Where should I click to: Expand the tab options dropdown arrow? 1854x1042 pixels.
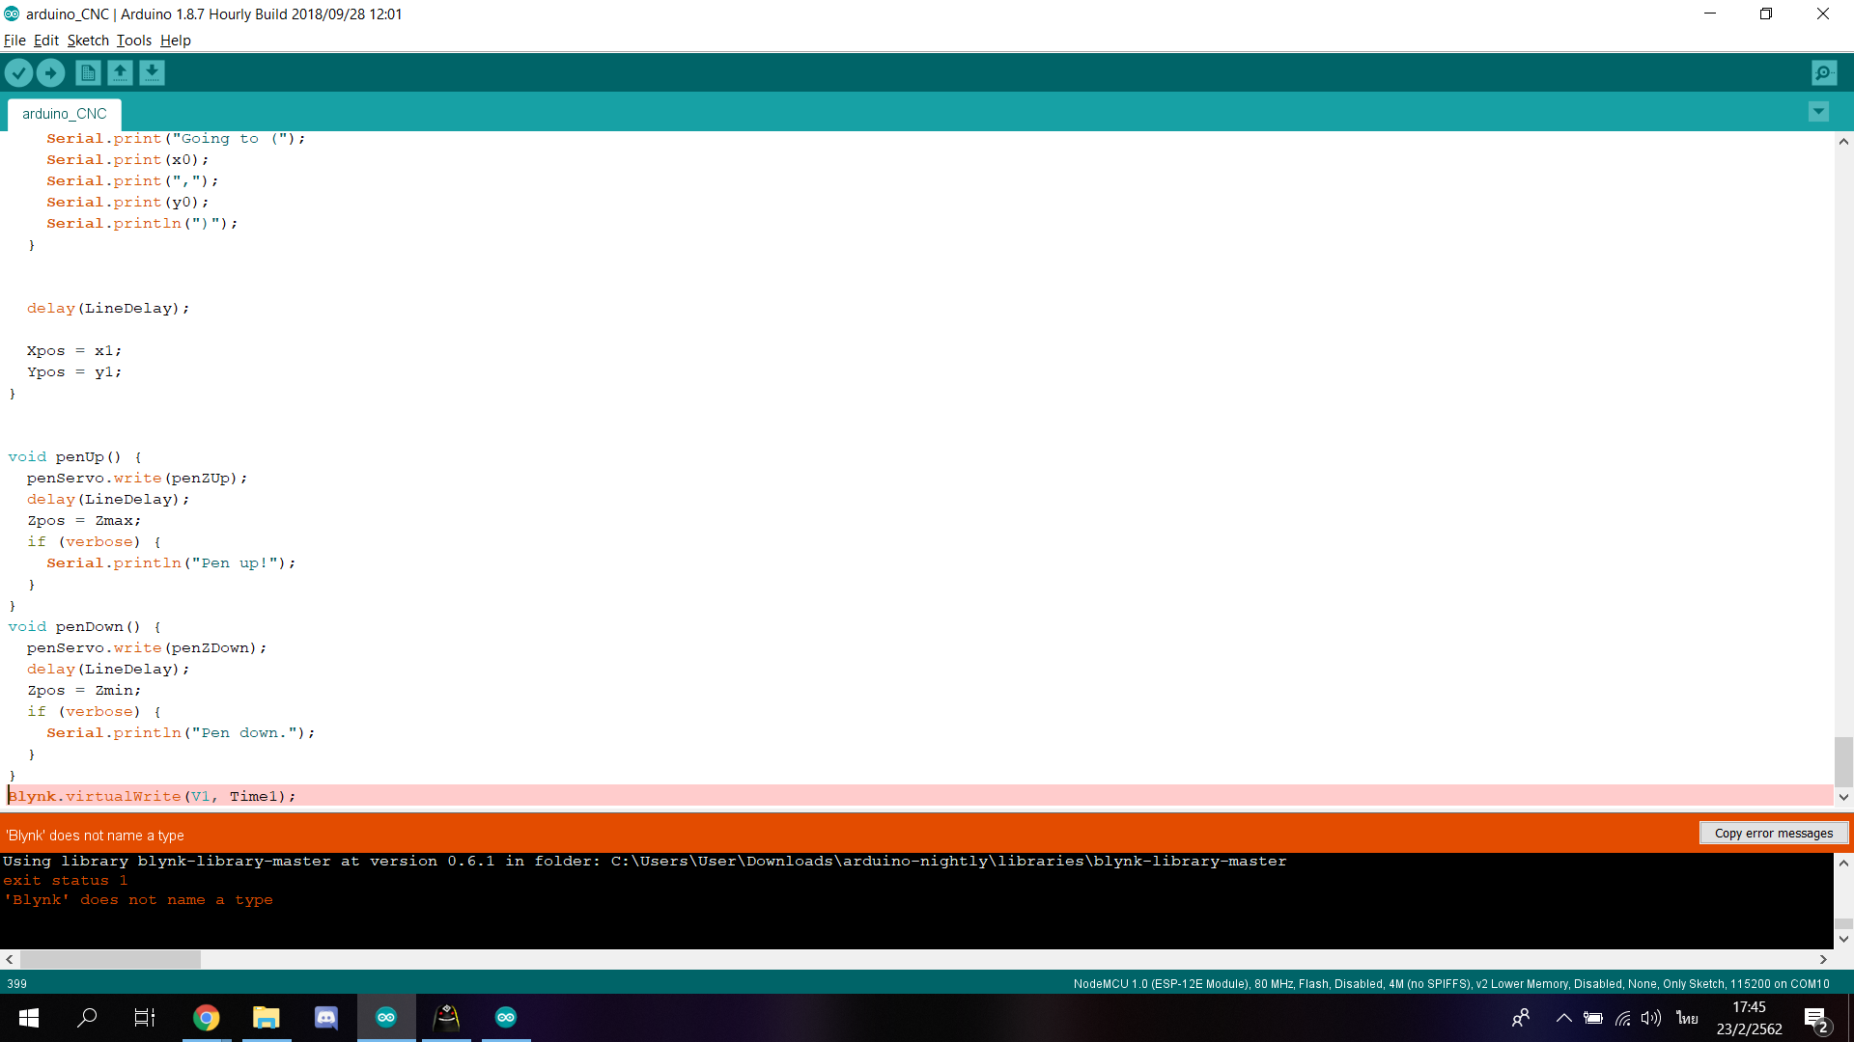tap(1818, 112)
